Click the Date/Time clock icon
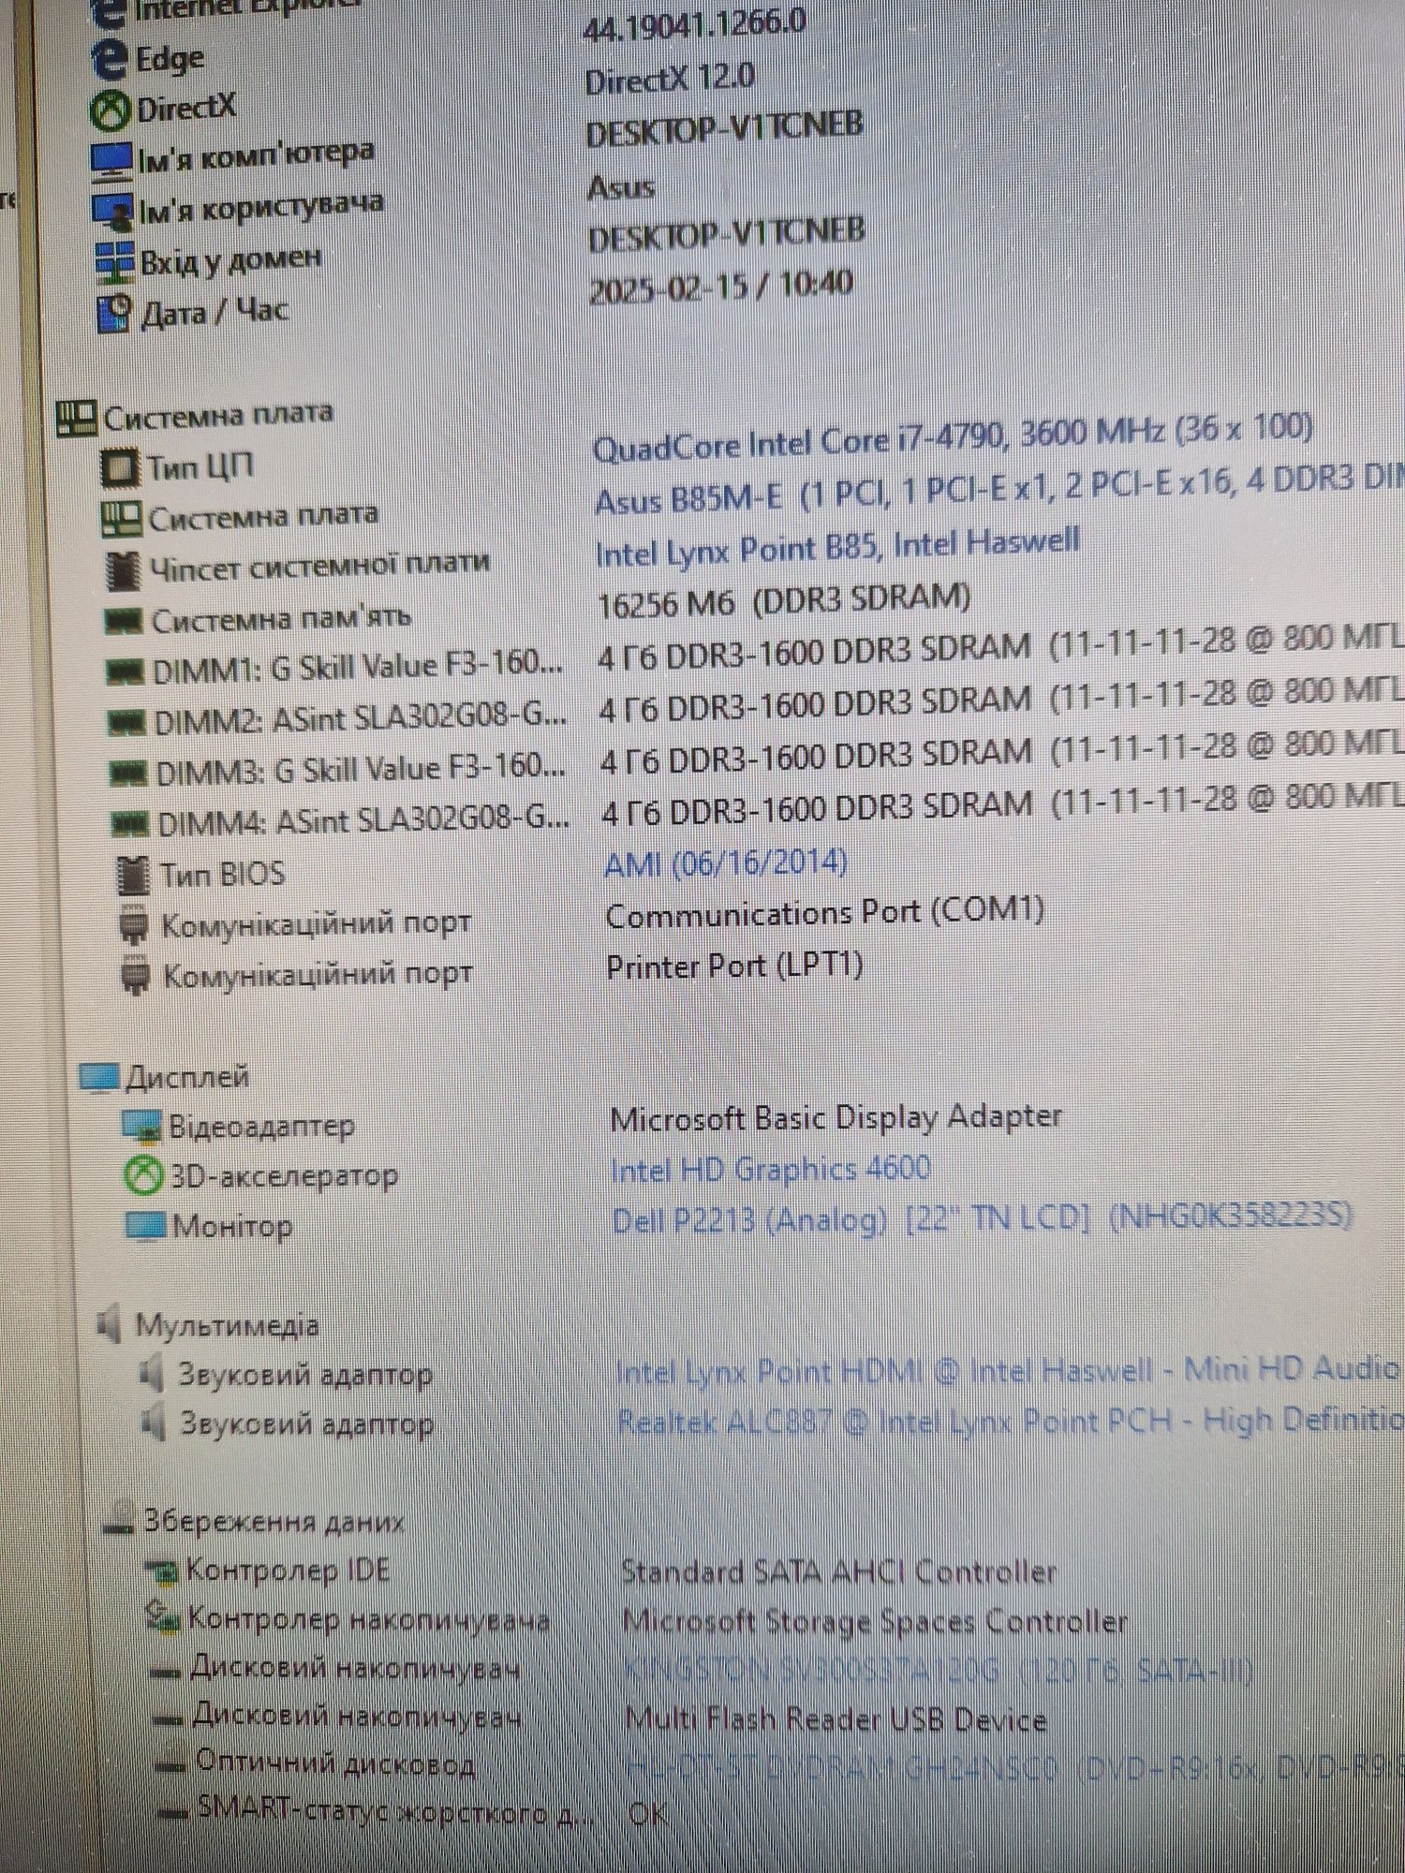Image resolution: width=1405 pixels, height=1873 pixels. click(x=115, y=313)
